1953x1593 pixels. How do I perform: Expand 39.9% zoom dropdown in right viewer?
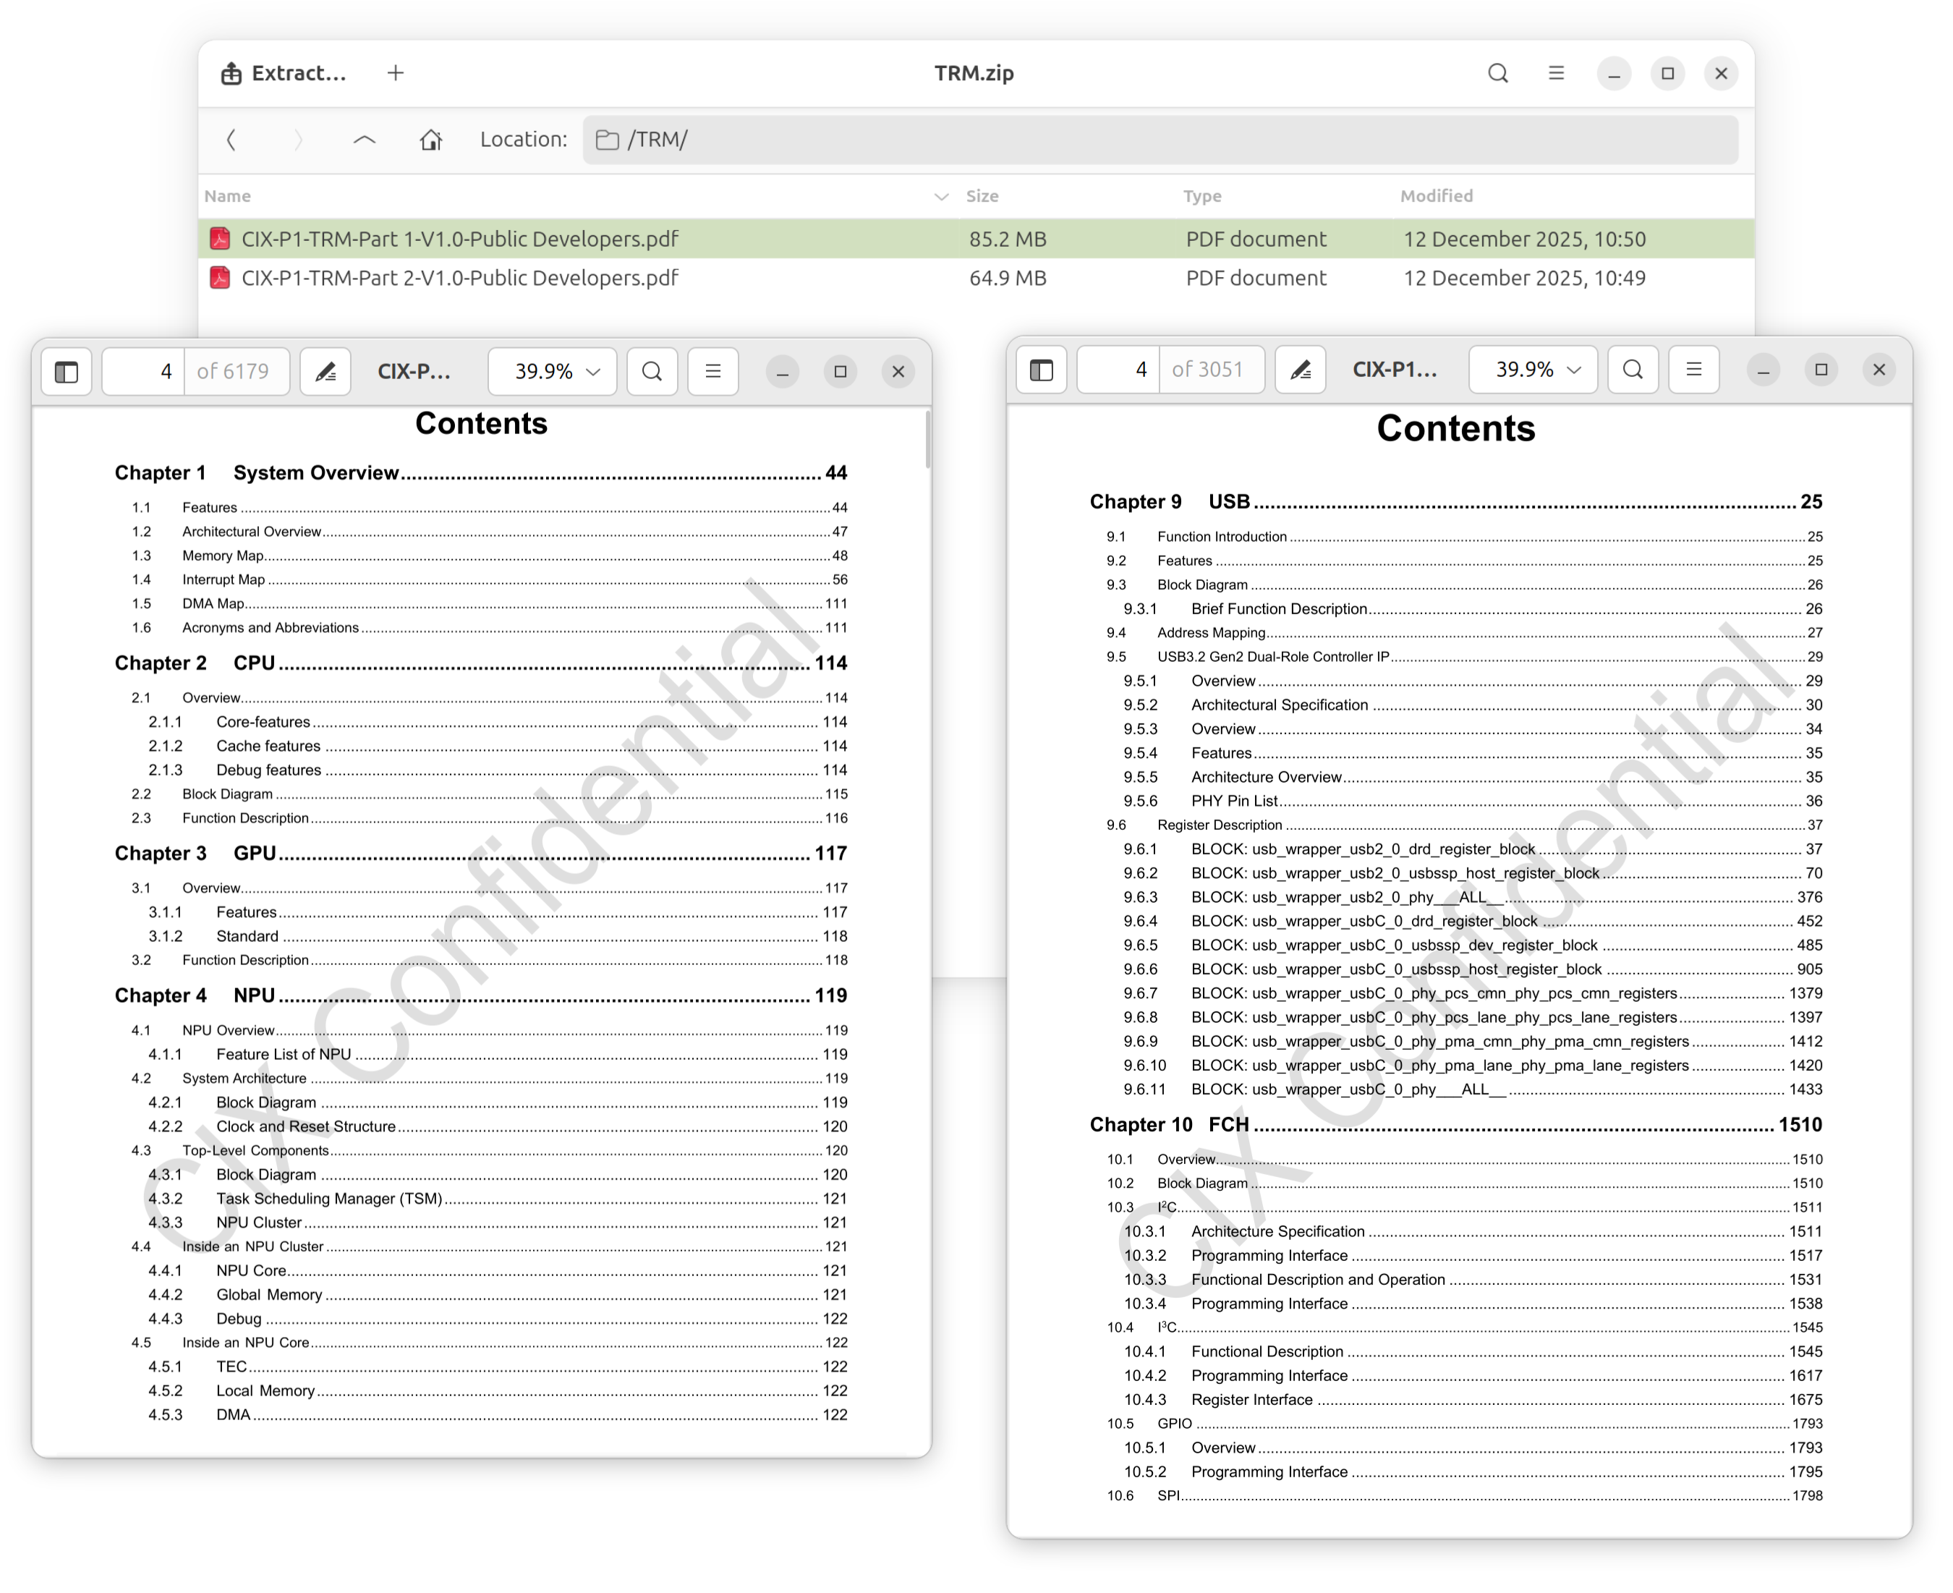pos(1533,370)
